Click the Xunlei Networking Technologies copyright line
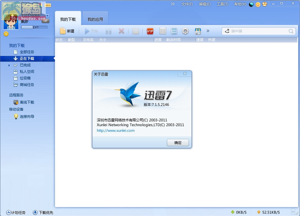This screenshot has width=300, height=216. (140, 125)
